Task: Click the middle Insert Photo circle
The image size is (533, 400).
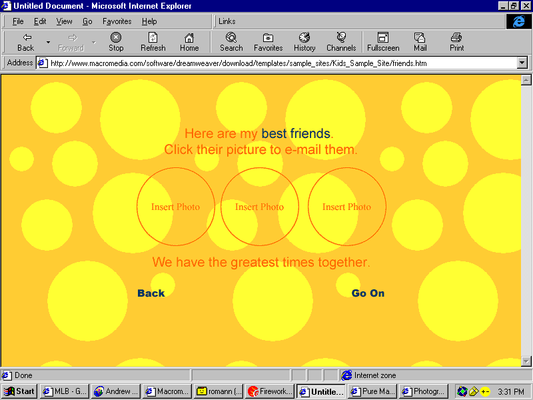Action: click(260, 207)
